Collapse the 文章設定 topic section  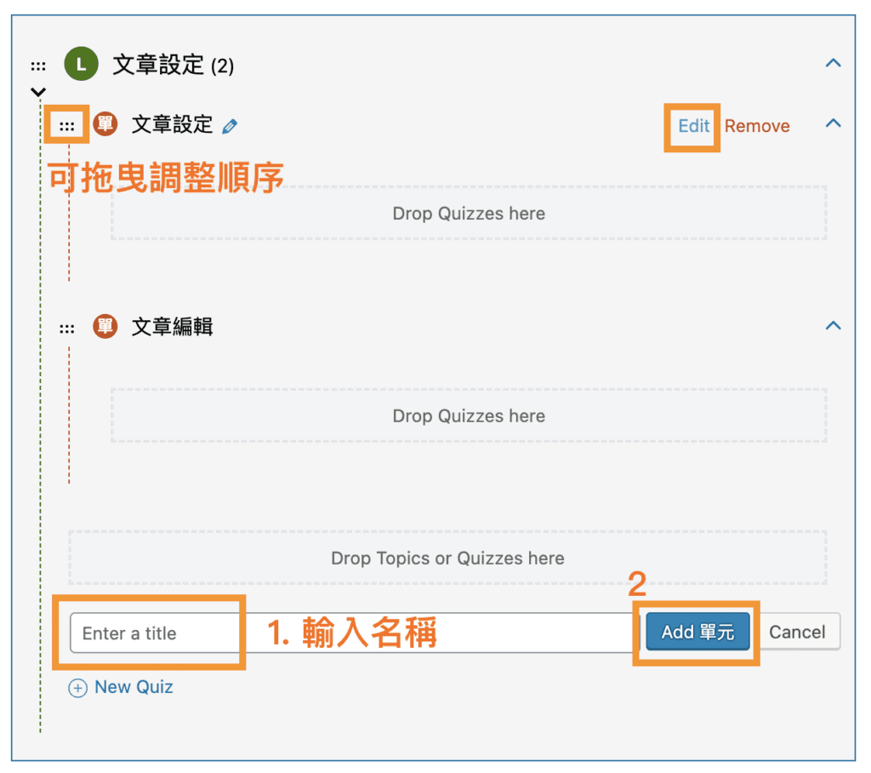[x=834, y=123]
